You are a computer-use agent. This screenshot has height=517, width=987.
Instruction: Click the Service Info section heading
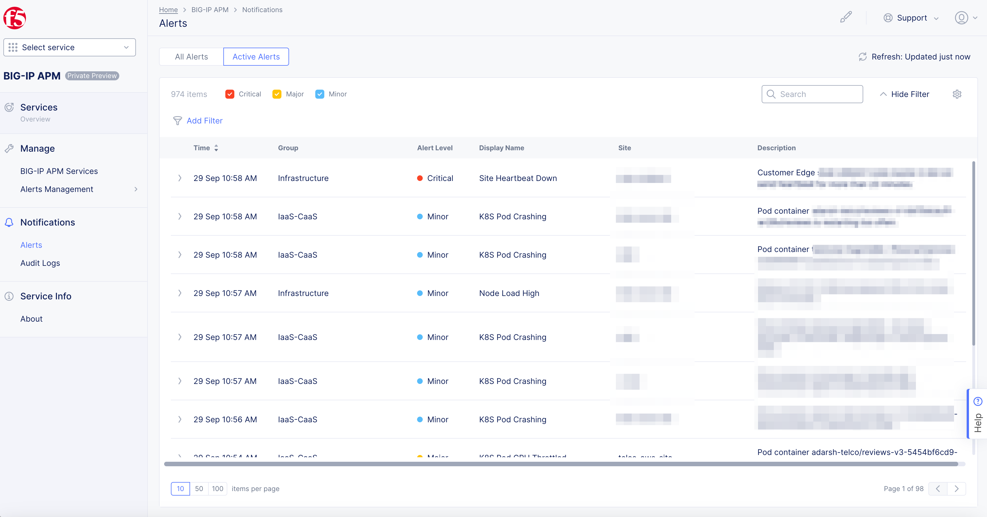click(46, 296)
